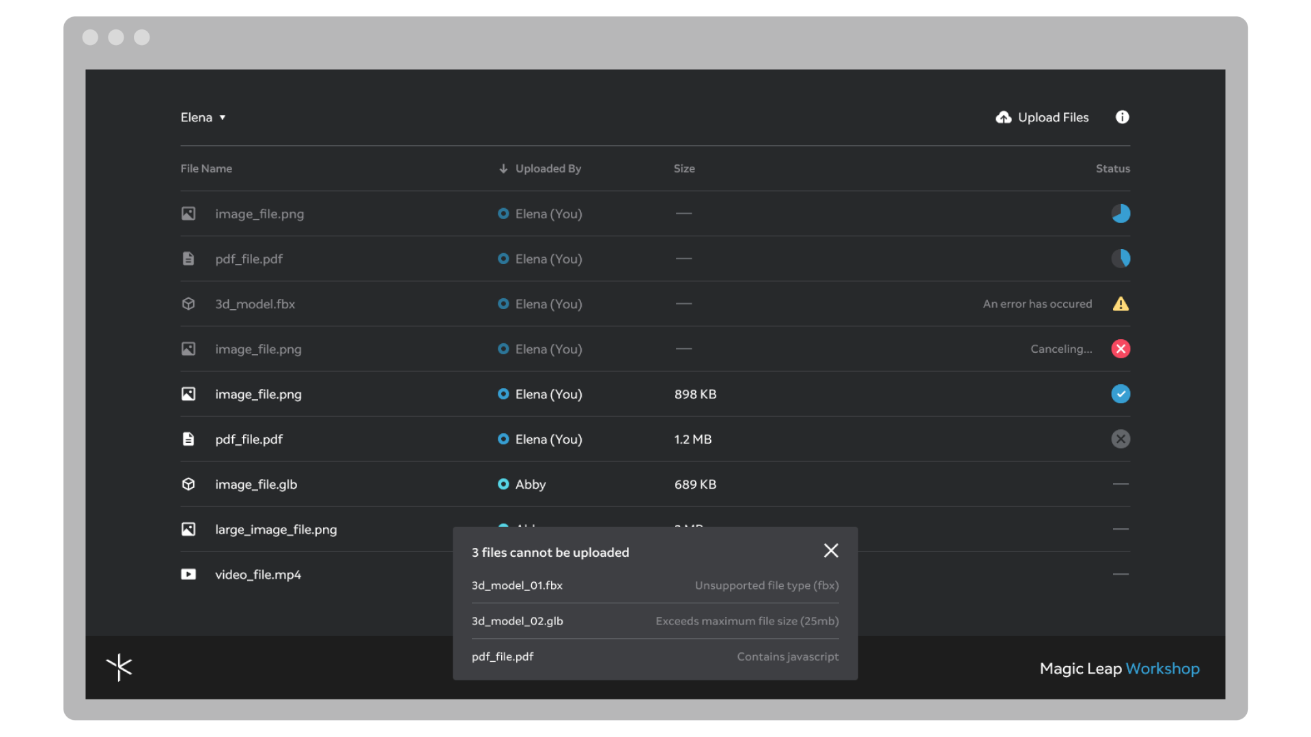Select the image_file.glb file name
This screenshot has width=1311, height=737.
pyautogui.click(x=256, y=484)
